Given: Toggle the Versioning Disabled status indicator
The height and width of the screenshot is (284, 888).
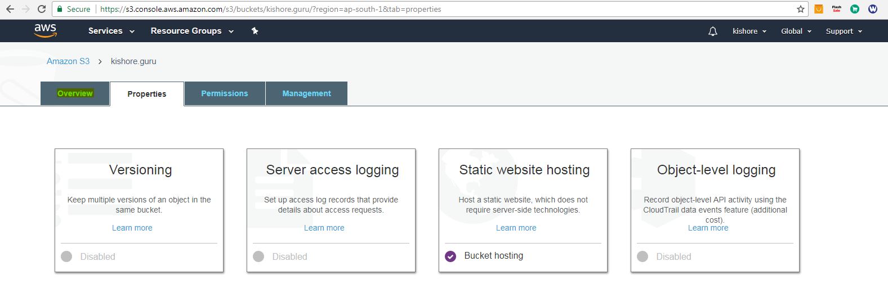Looking at the screenshot, I should coord(66,256).
